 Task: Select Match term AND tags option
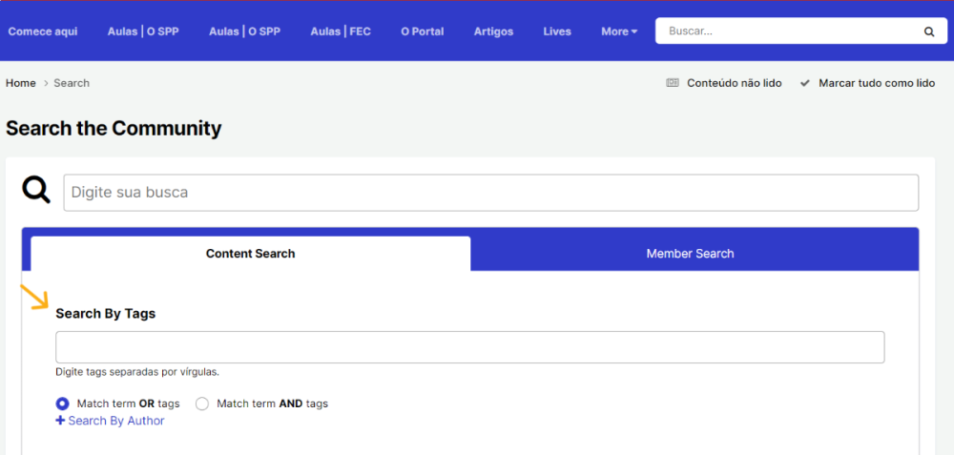click(202, 403)
